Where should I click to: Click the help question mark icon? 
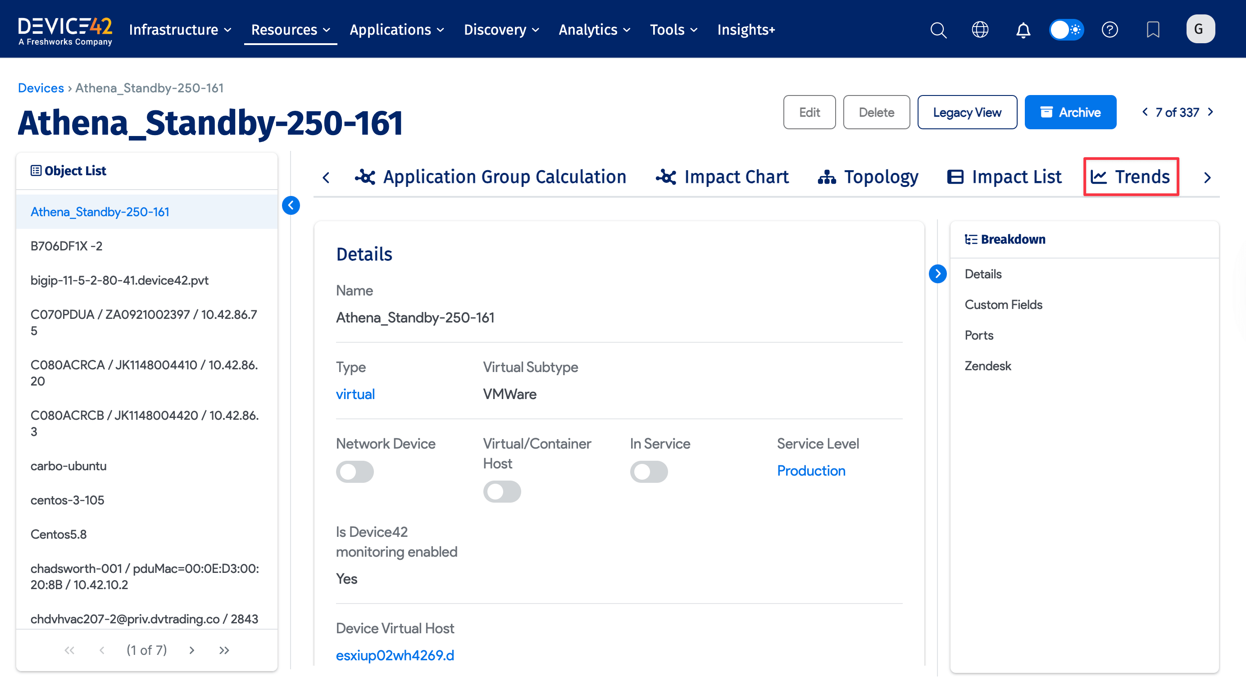(1110, 30)
